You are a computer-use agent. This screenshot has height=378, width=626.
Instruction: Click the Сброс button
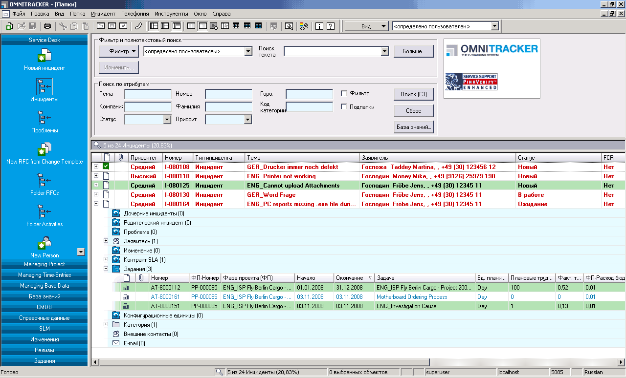pyautogui.click(x=413, y=111)
